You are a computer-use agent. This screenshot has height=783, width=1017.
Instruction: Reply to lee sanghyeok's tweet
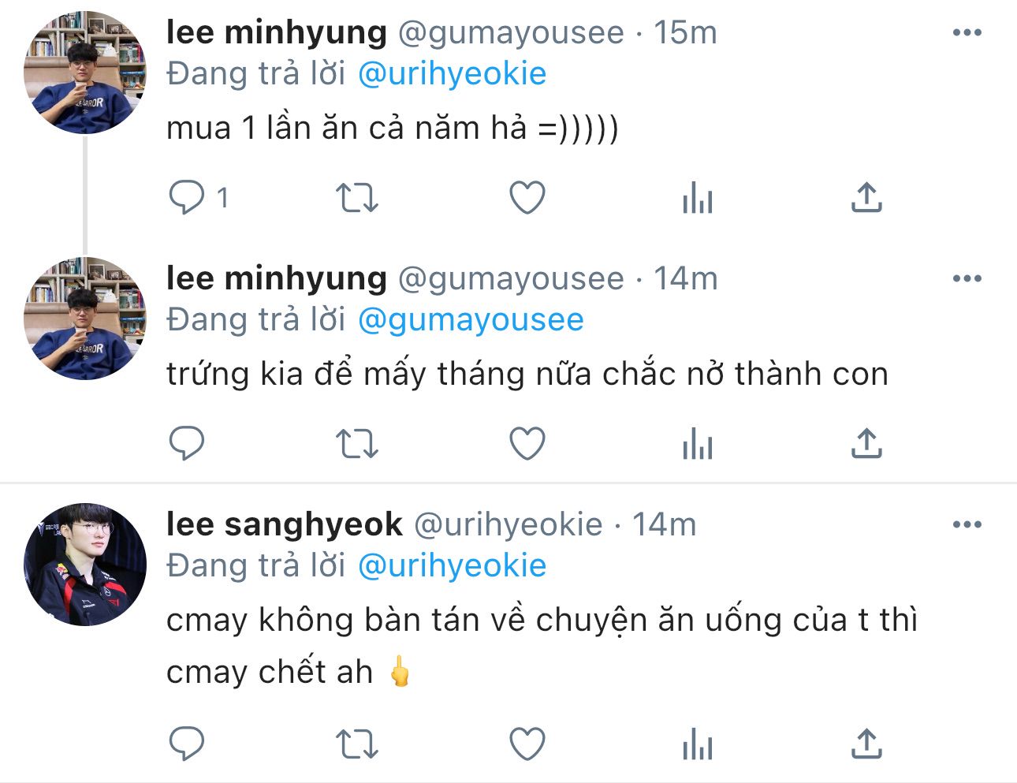tap(187, 744)
